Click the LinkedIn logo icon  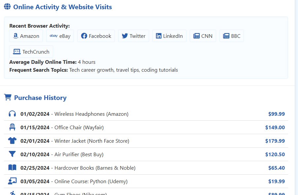coord(159,36)
